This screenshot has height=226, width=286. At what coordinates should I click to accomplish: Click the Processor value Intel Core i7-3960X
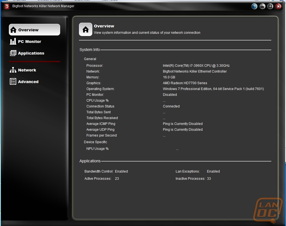coord(196,66)
